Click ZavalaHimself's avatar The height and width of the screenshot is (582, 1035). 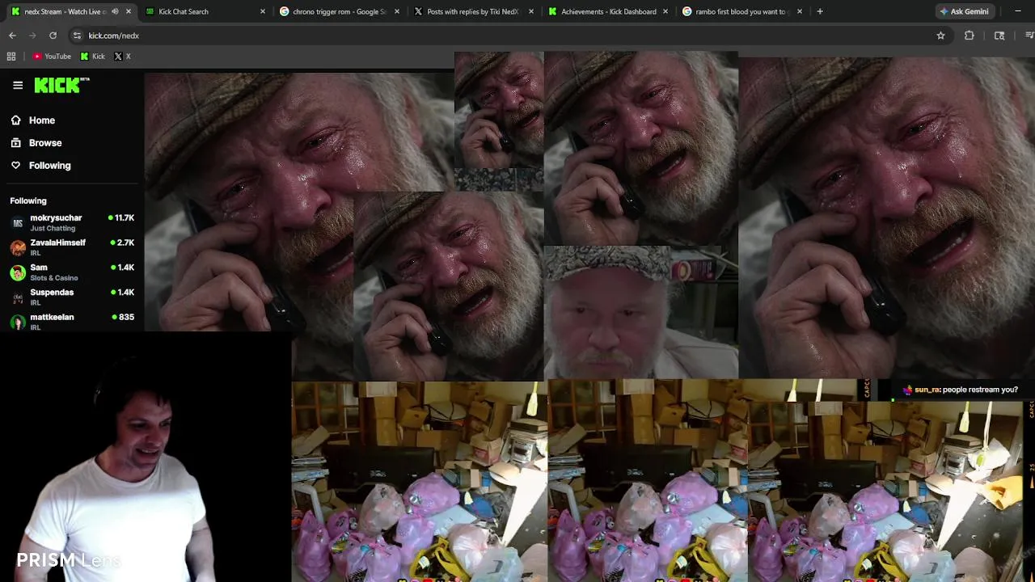click(18, 248)
